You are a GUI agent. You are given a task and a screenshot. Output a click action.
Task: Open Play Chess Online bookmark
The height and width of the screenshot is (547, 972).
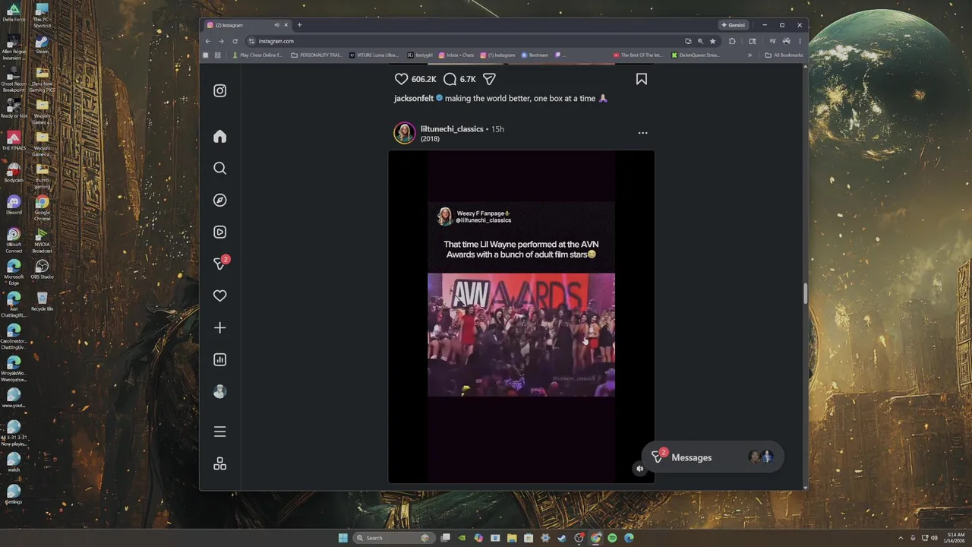click(x=257, y=55)
